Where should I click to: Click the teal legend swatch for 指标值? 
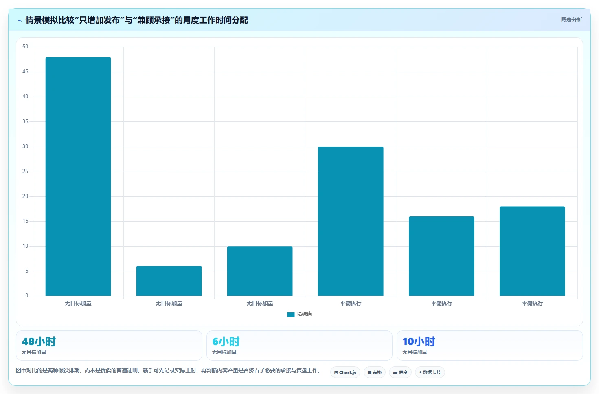(291, 314)
